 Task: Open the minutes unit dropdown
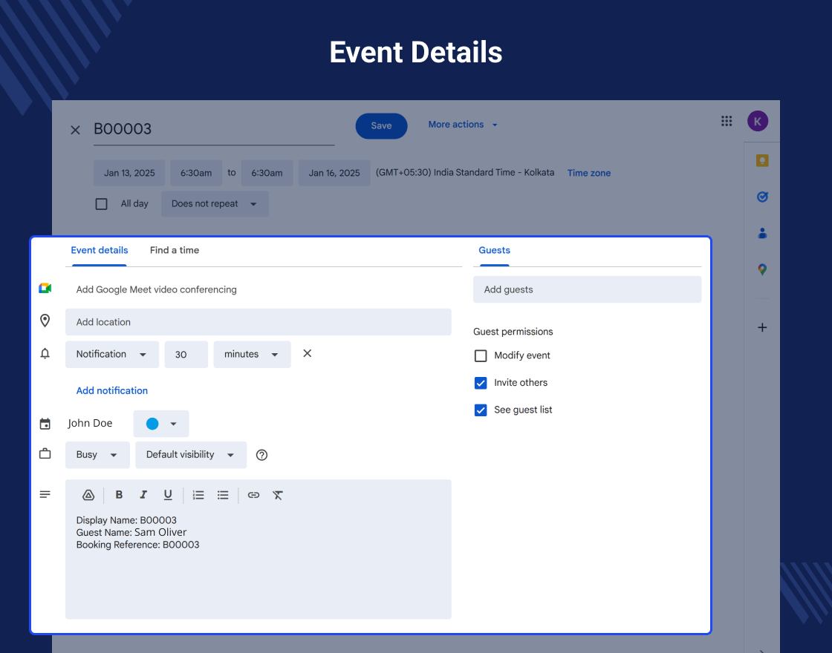coord(252,355)
